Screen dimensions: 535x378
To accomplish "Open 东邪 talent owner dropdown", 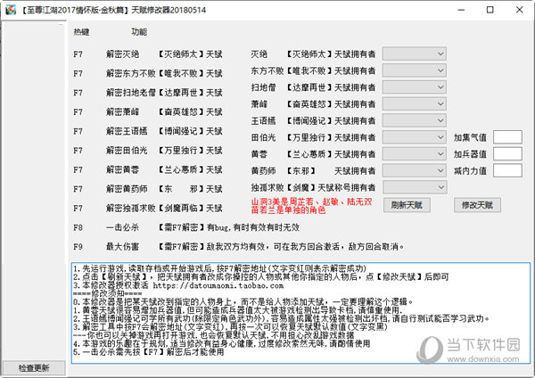I will [414, 170].
